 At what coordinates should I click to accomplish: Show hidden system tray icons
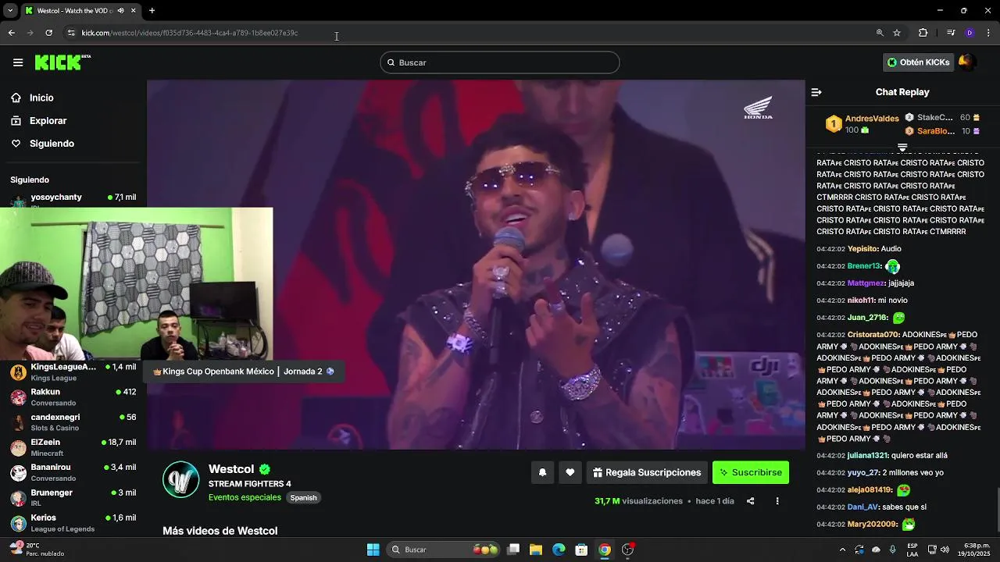[x=842, y=550]
